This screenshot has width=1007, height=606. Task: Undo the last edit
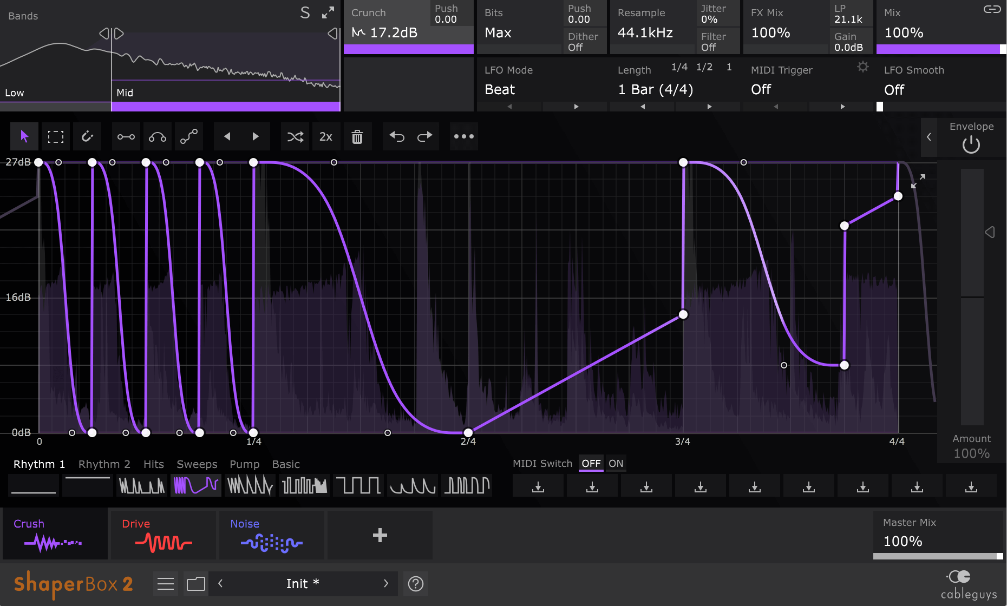(397, 136)
